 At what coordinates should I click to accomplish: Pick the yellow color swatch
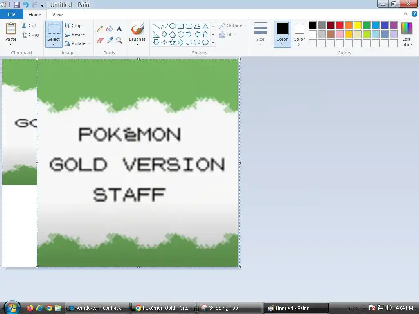tap(358, 25)
